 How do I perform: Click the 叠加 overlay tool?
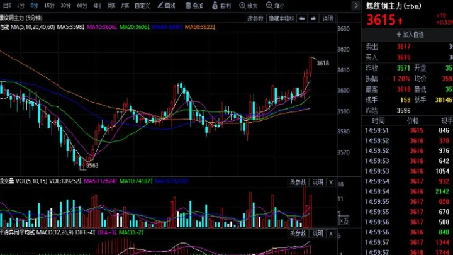pos(194,5)
